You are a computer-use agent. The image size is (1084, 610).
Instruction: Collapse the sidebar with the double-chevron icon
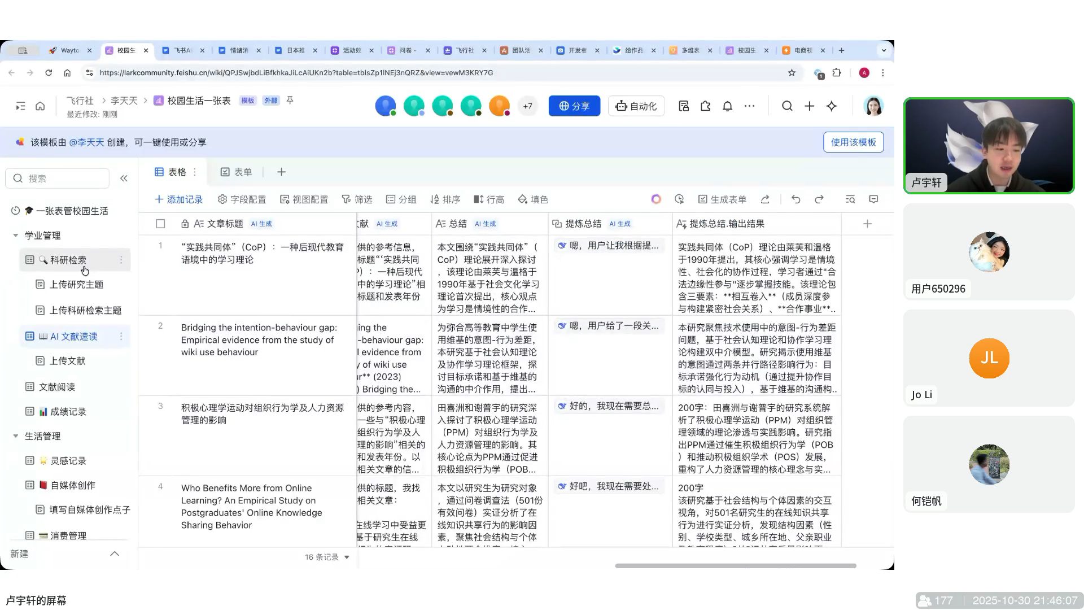(x=124, y=178)
